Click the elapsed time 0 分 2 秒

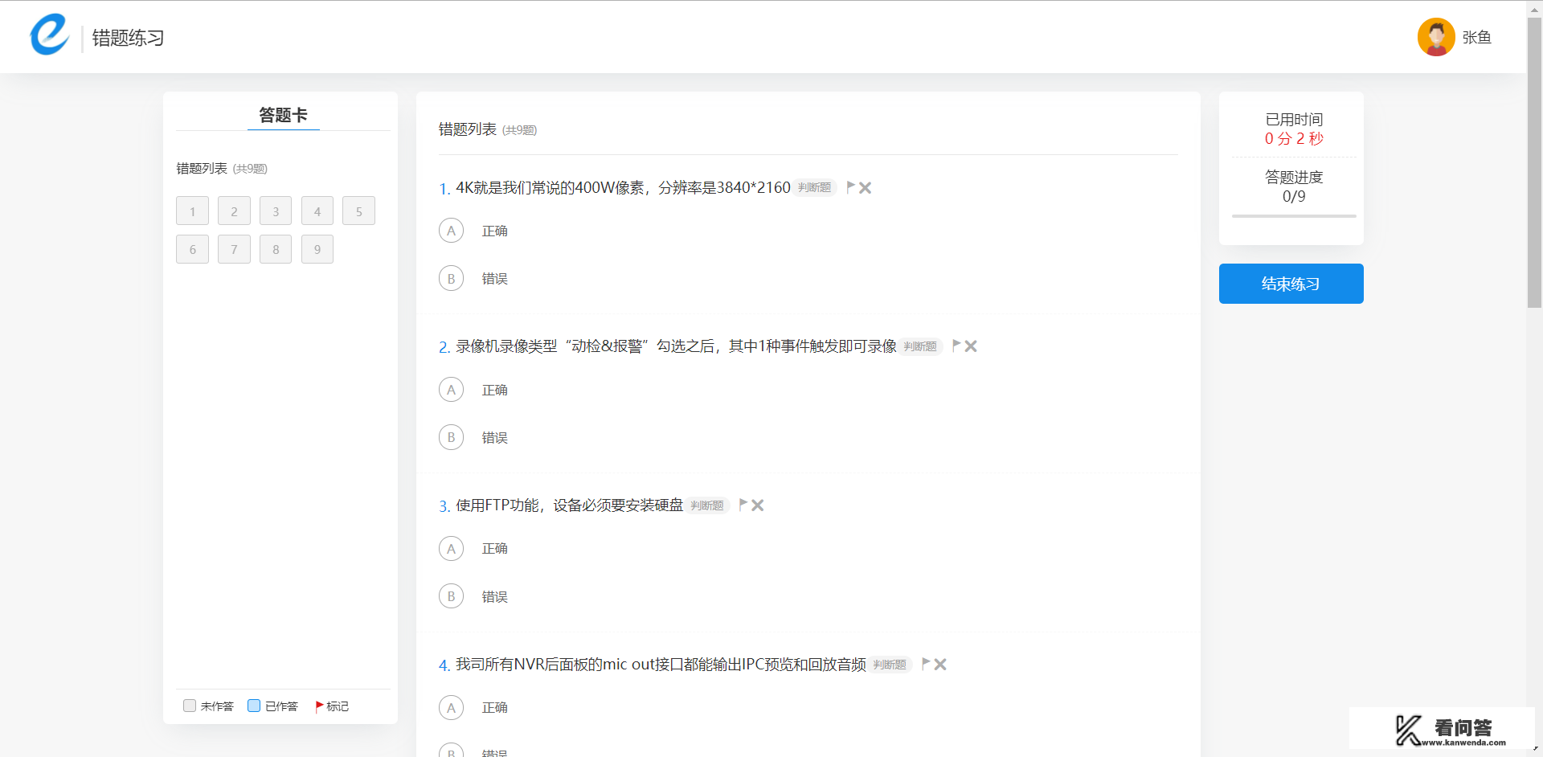[x=1294, y=138]
